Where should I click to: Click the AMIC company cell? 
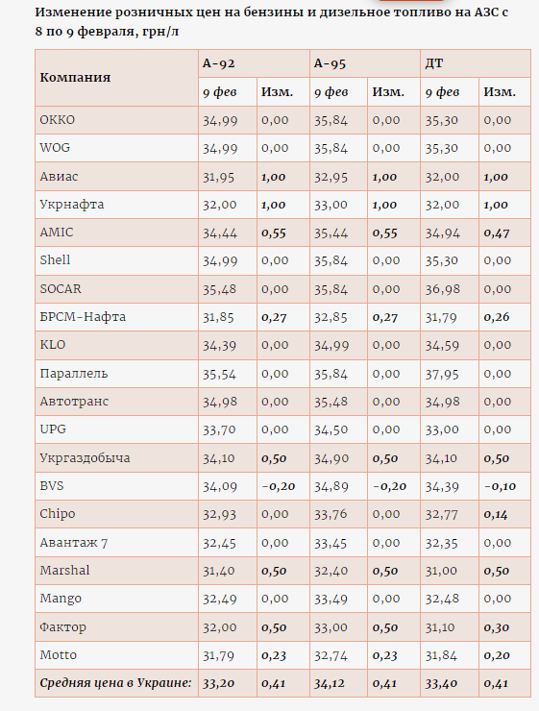click(x=57, y=233)
